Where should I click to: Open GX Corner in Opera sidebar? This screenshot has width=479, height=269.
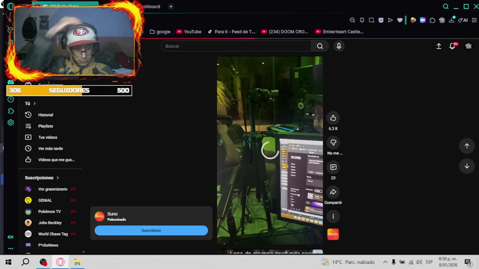pyautogui.click(x=10, y=237)
